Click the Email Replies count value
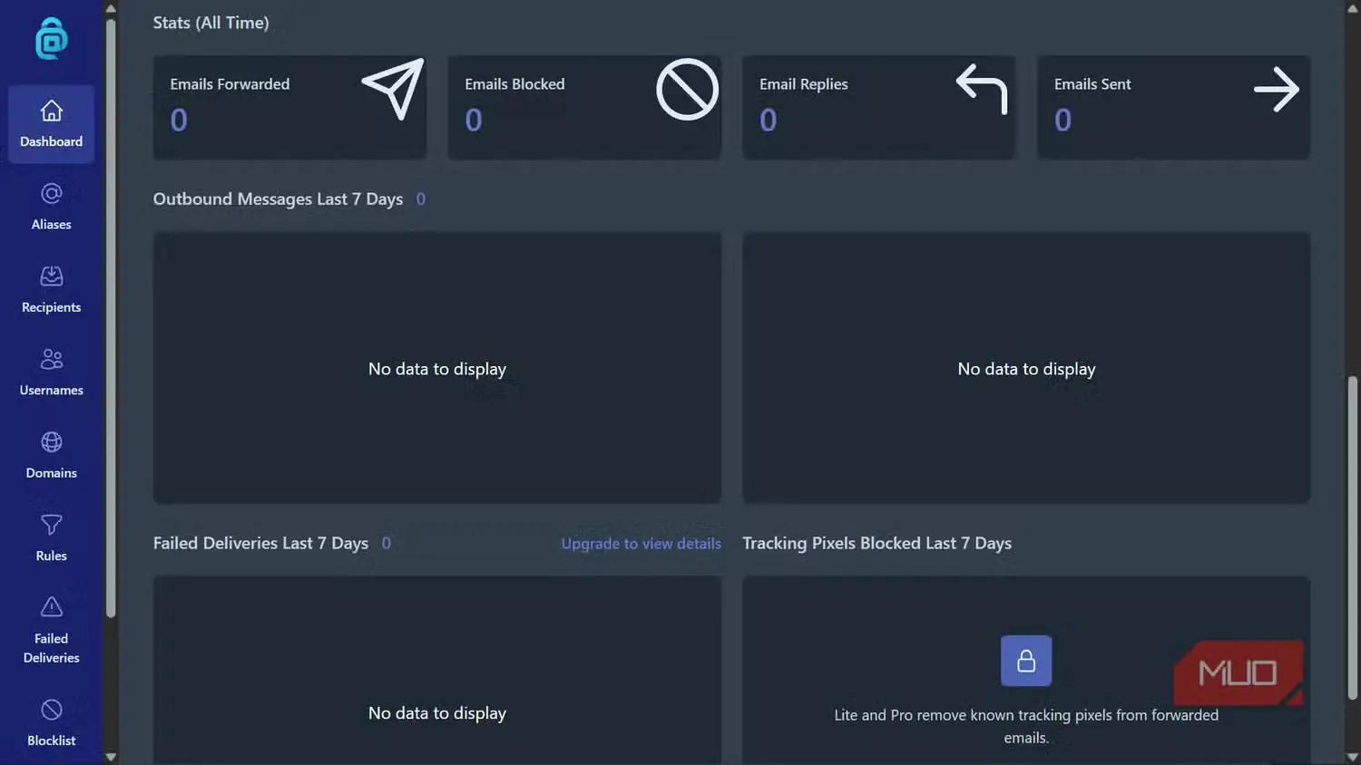Viewport: 1361px width, 765px height. point(769,120)
